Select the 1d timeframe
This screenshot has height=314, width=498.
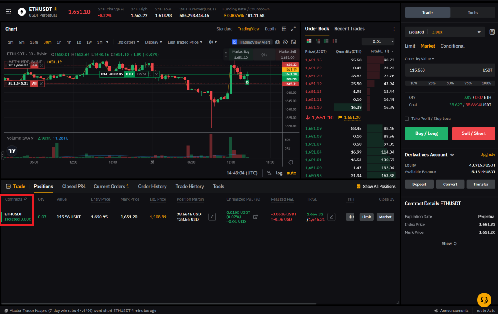coord(79,42)
